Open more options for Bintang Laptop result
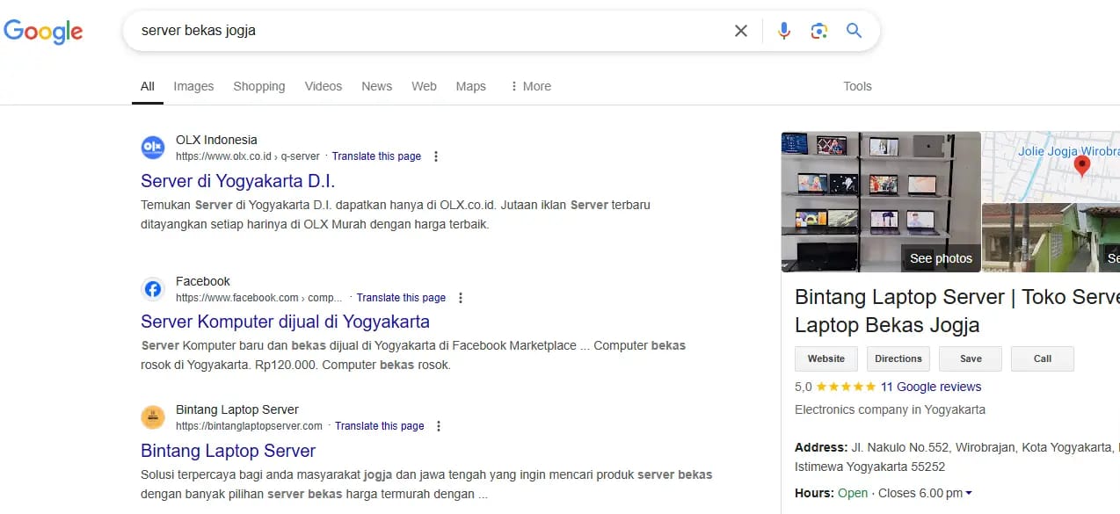Screen dimensions: 1120x514 click(x=439, y=426)
